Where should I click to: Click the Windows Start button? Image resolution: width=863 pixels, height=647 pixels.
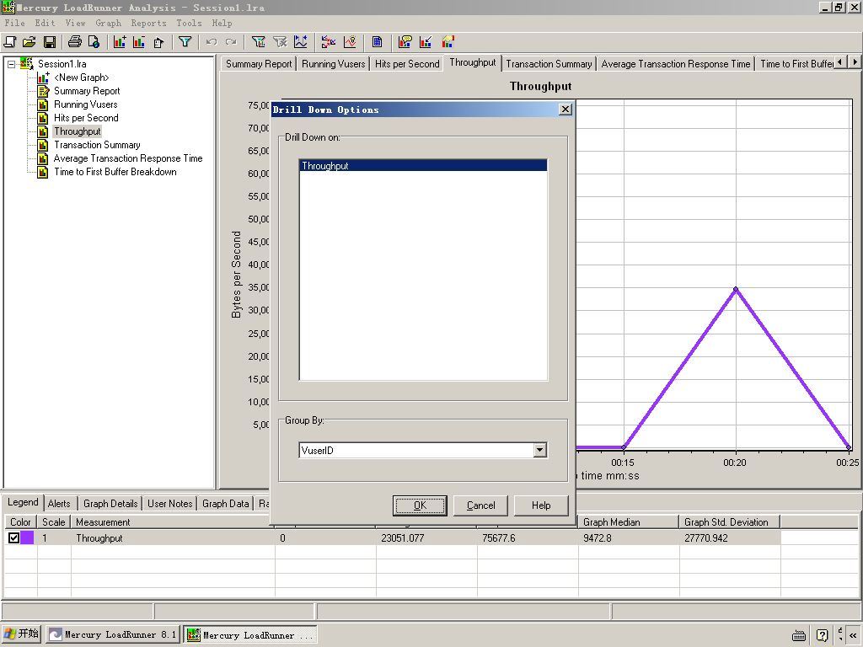pos(21,634)
